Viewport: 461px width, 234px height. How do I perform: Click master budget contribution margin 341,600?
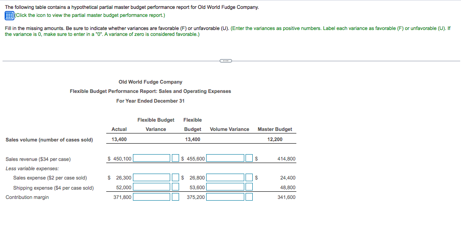tap(287, 197)
